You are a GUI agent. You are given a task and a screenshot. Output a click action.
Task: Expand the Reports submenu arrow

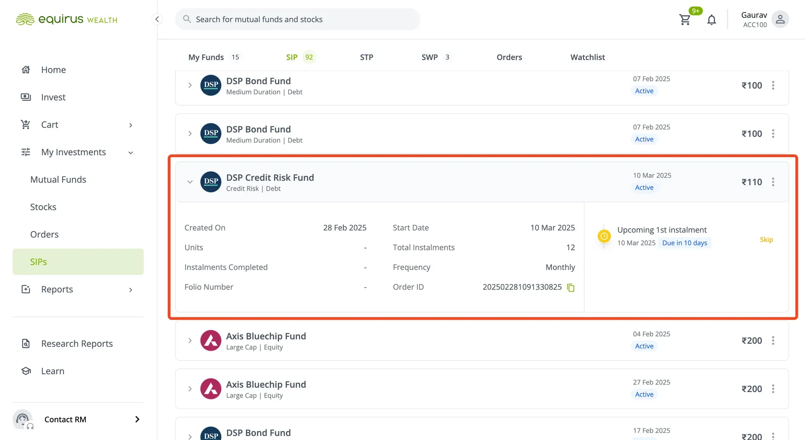(x=131, y=290)
